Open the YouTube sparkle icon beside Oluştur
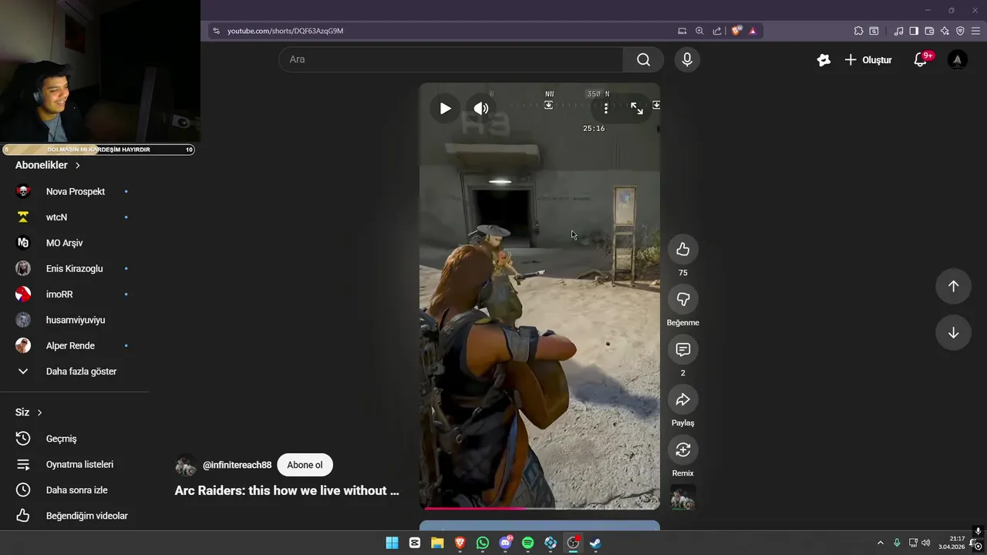Viewport: 987px width, 555px height. click(x=824, y=59)
